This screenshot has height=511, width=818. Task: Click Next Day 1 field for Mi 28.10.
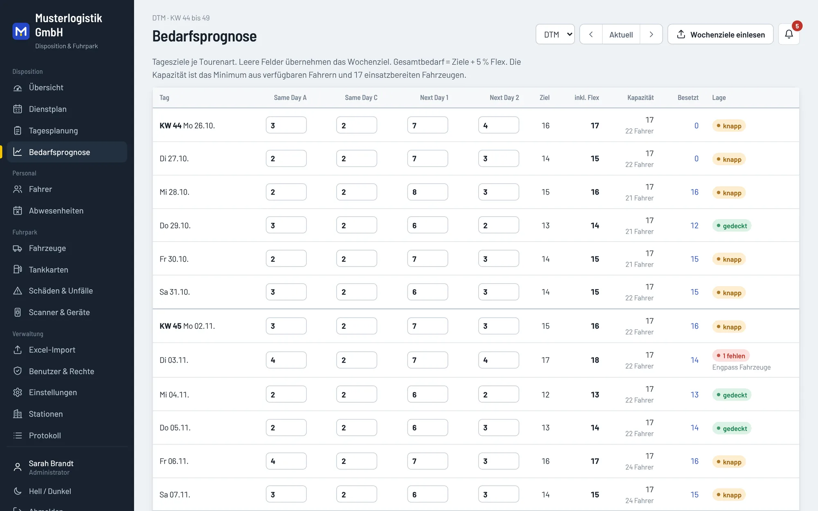click(427, 192)
